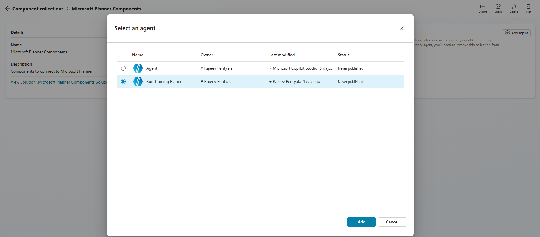Click the Test flask icon
The height and width of the screenshot is (237, 540).
click(x=528, y=7)
